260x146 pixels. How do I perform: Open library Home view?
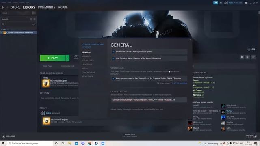(x=4, y=13)
